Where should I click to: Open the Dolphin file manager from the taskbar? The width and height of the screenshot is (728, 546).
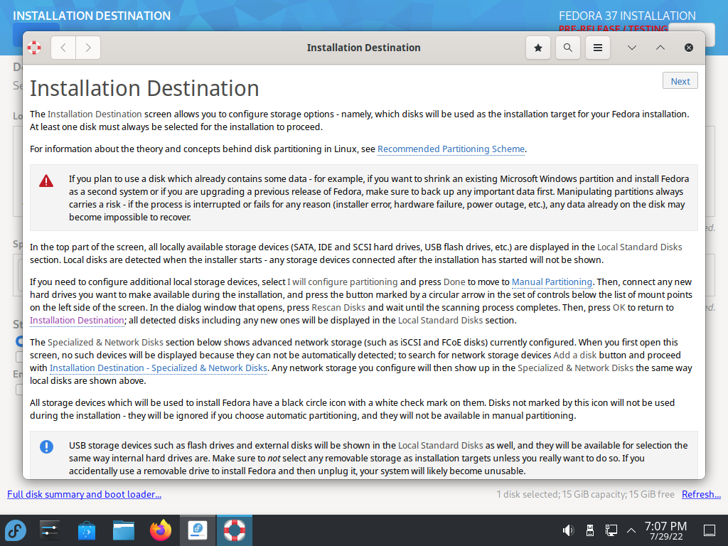pos(124,530)
